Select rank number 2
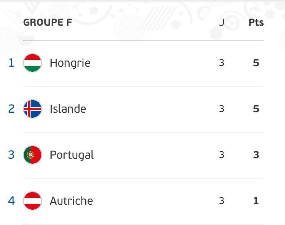This screenshot has height=225, width=285. [11, 109]
